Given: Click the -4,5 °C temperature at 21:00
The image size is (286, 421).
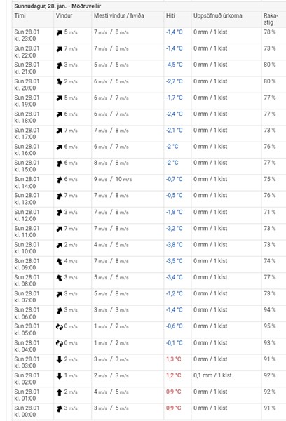Looking at the screenshot, I should [174, 65].
